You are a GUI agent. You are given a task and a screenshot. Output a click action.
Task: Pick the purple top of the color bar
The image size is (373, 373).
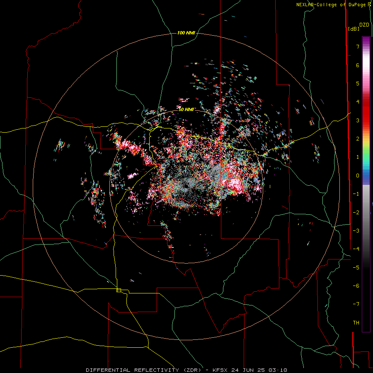366,41
